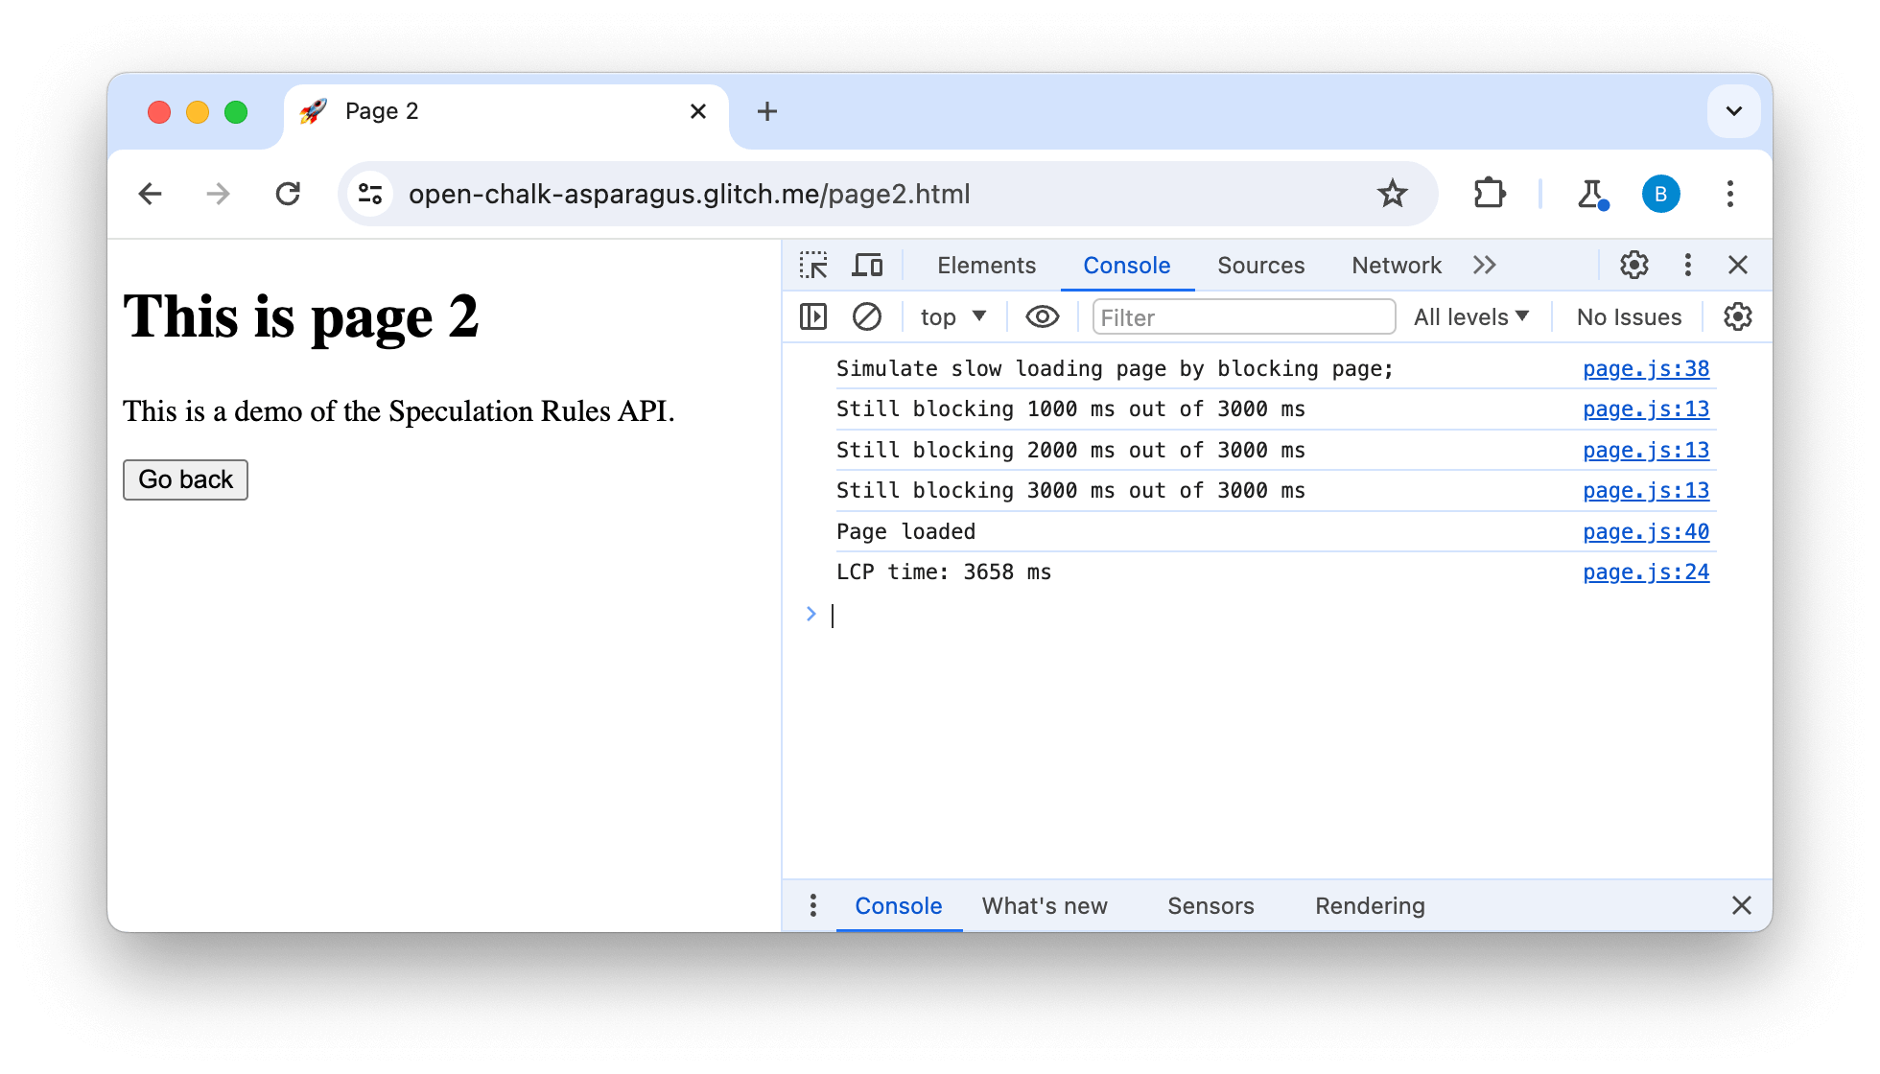
Task: Click the page.js:13 source link
Action: pyautogui.click(x=1646, y=409)
